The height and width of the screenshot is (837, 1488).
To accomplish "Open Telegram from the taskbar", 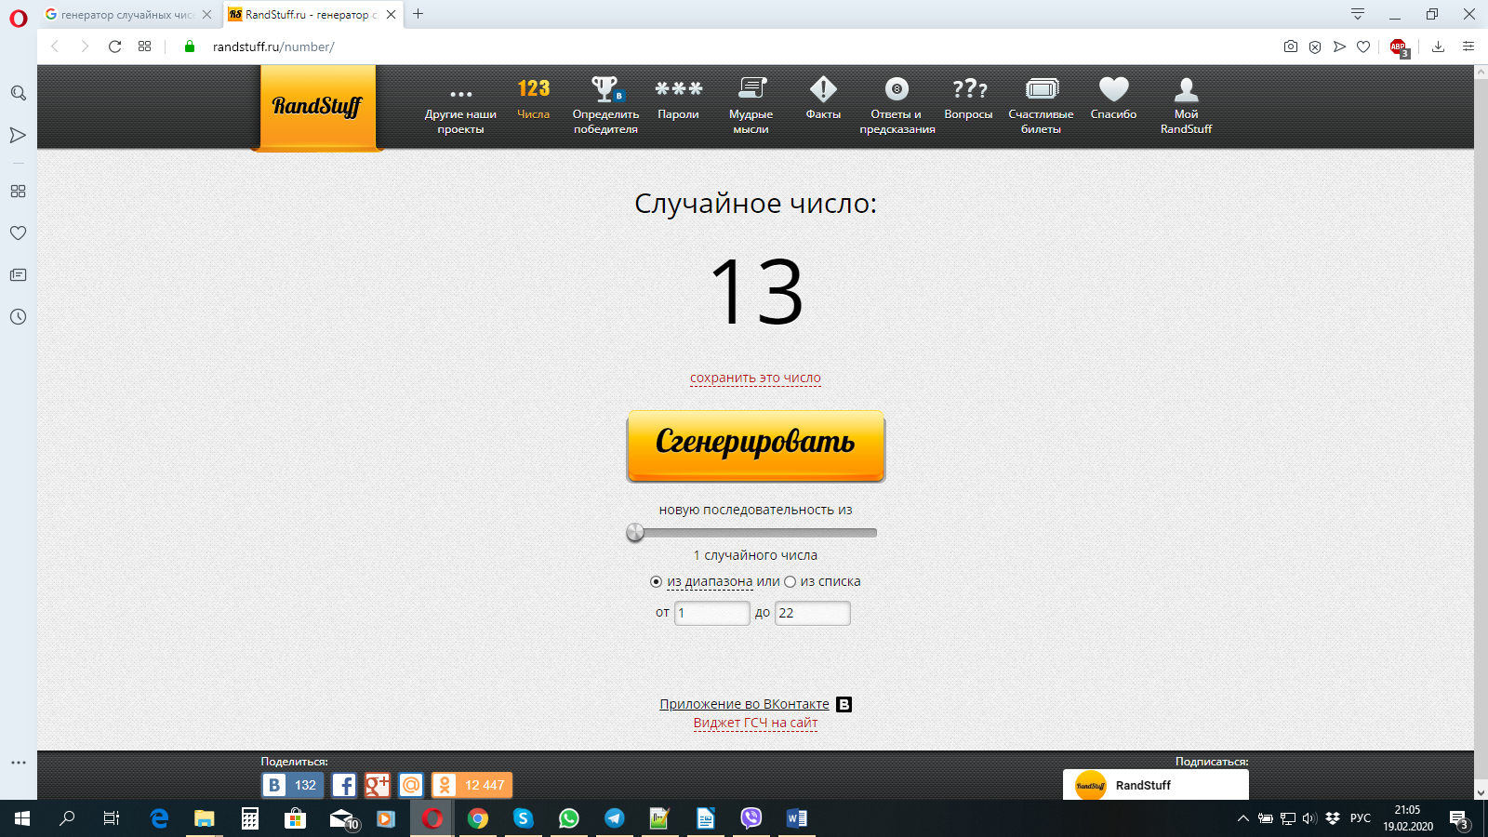I will 615,818.
